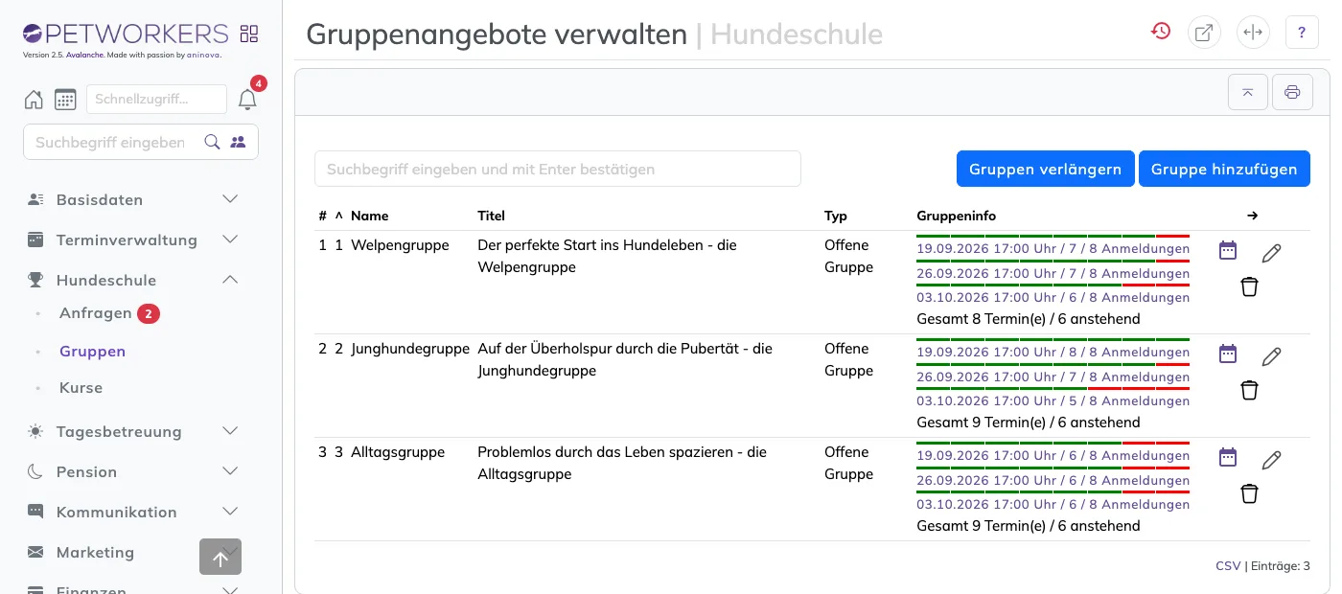Open Junghundegruppe 19.09.2026 8 / 8 Anmeldungen link
This screenshot has height=594, width=1342.
point(1053,353)
